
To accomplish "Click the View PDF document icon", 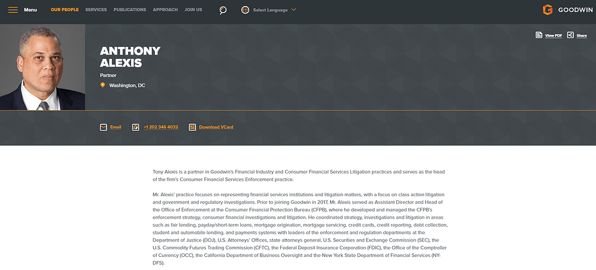I will click(539, 35).
